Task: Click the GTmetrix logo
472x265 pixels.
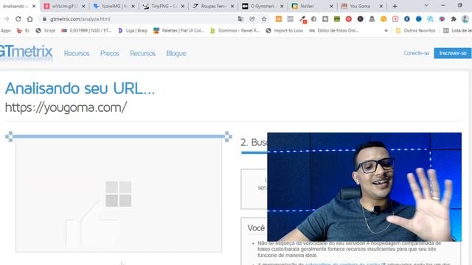Action: coord(27,52)
